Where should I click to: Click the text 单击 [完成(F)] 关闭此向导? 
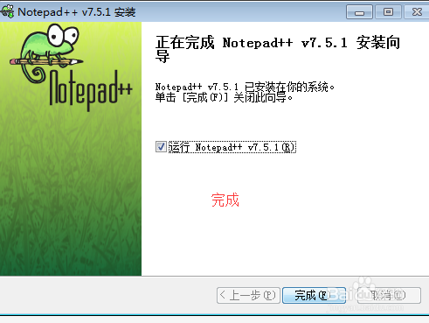pyautogui.click(x=224, y=97)
